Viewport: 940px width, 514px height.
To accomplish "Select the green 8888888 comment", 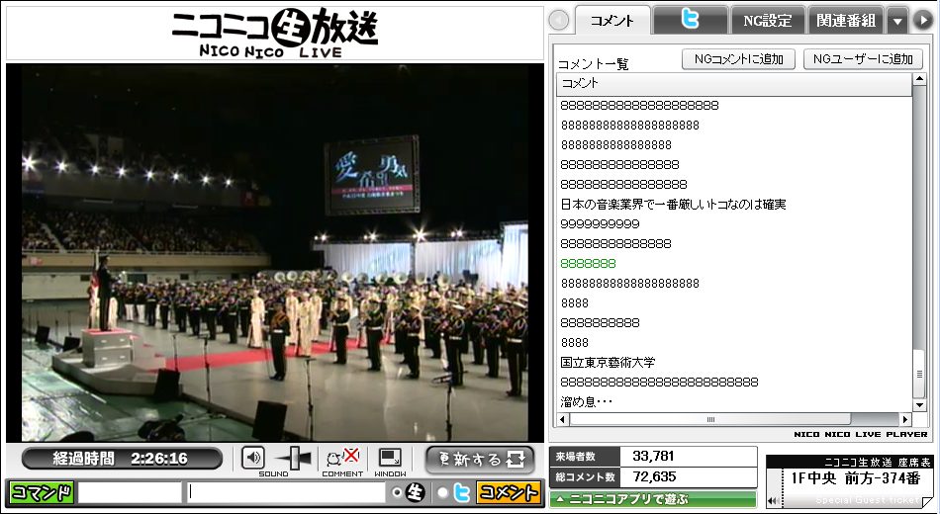I will coord(588,264).
